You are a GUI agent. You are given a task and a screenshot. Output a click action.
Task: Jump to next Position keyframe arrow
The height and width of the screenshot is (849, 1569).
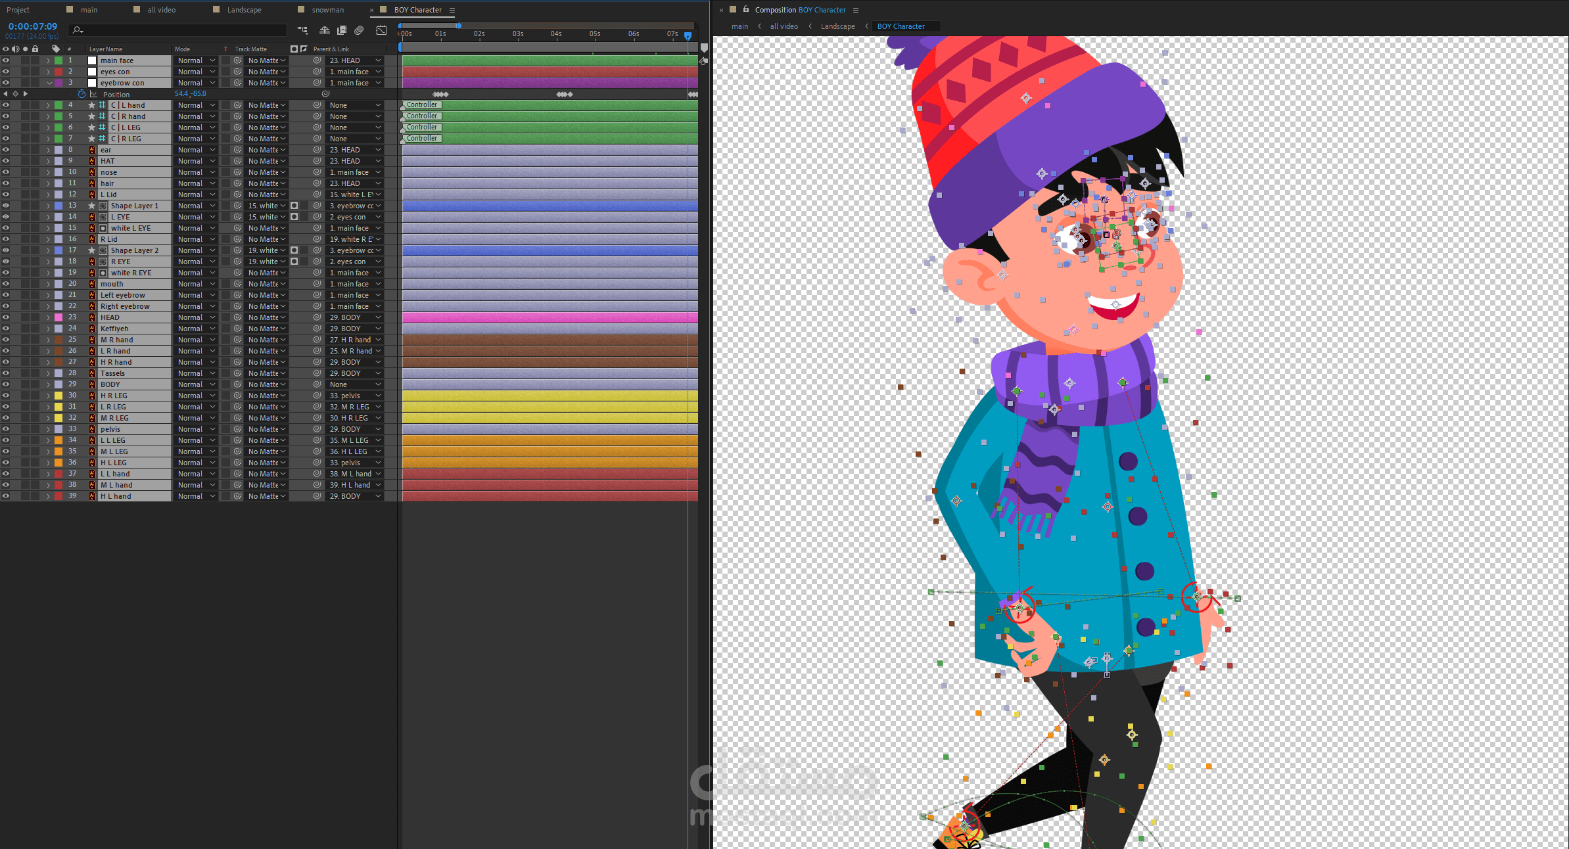pos(26,94)
